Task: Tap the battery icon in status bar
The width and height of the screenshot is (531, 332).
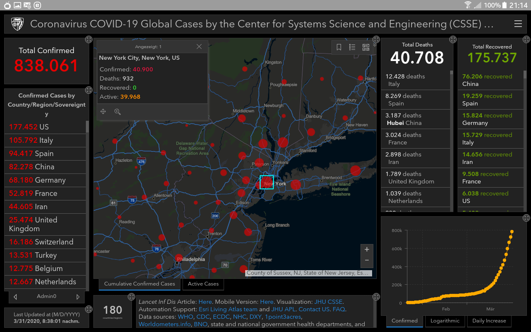Action: coord(504,5)
